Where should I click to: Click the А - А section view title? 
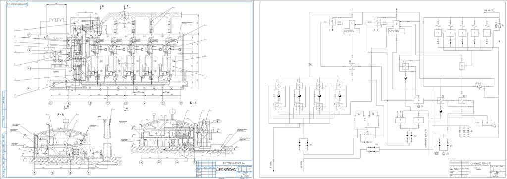pos(60,114)
